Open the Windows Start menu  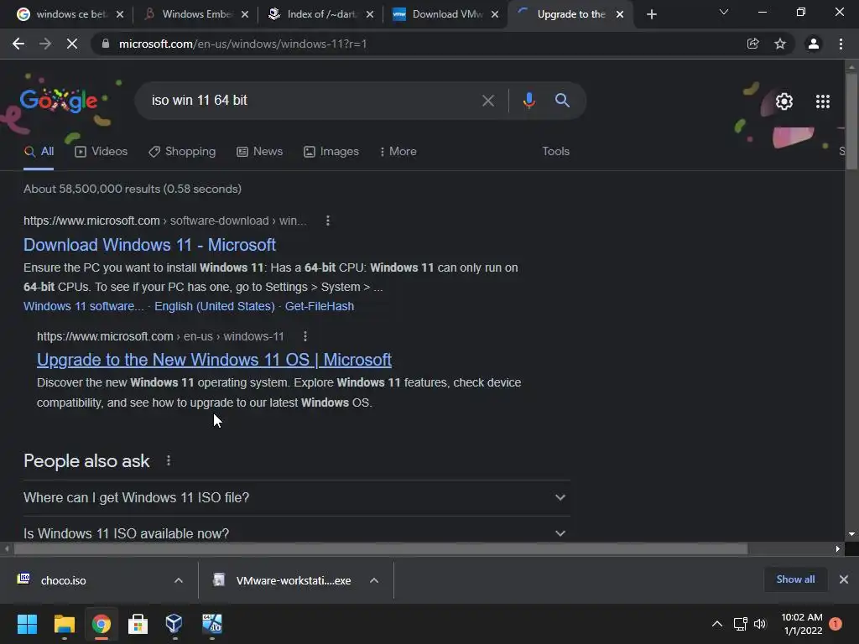[27, 624]
